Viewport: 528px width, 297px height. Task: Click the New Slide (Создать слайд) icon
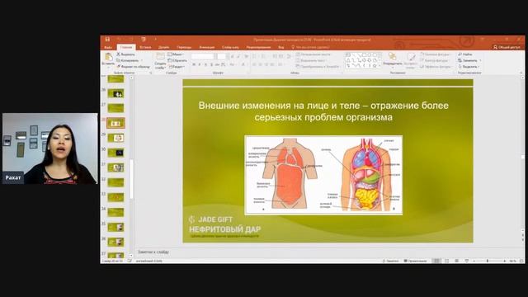[x=160, y=57]
